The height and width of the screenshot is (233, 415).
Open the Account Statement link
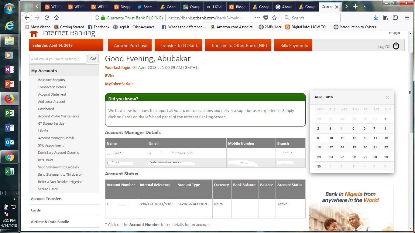(52, 94)
